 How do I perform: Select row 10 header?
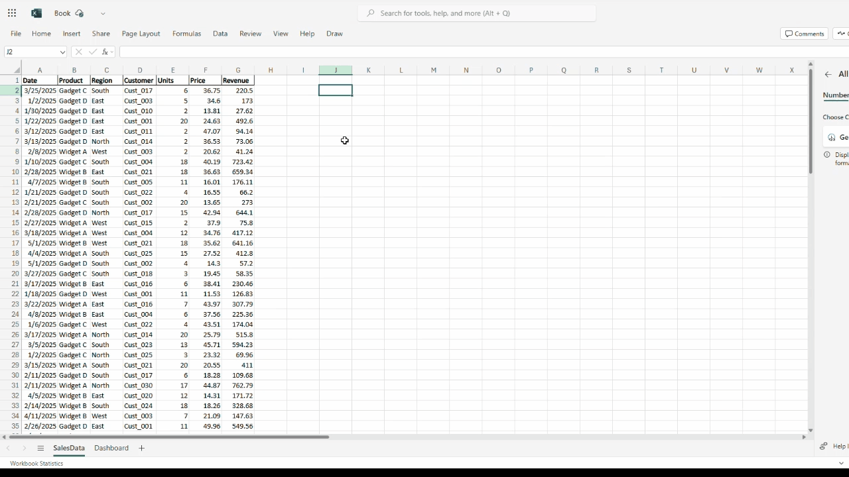(11, 172)
